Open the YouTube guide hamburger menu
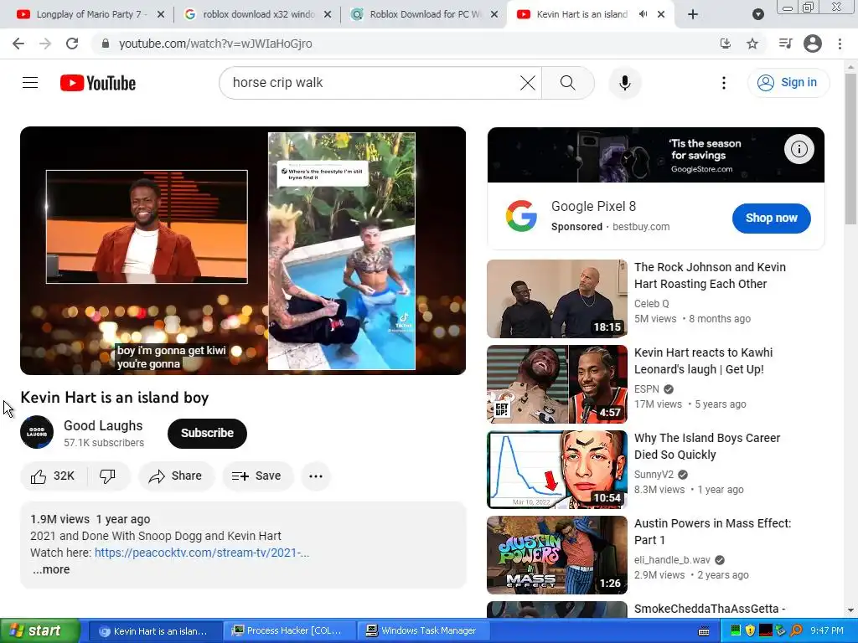This screenshot has width=858, height=643. tap(30, 83)
